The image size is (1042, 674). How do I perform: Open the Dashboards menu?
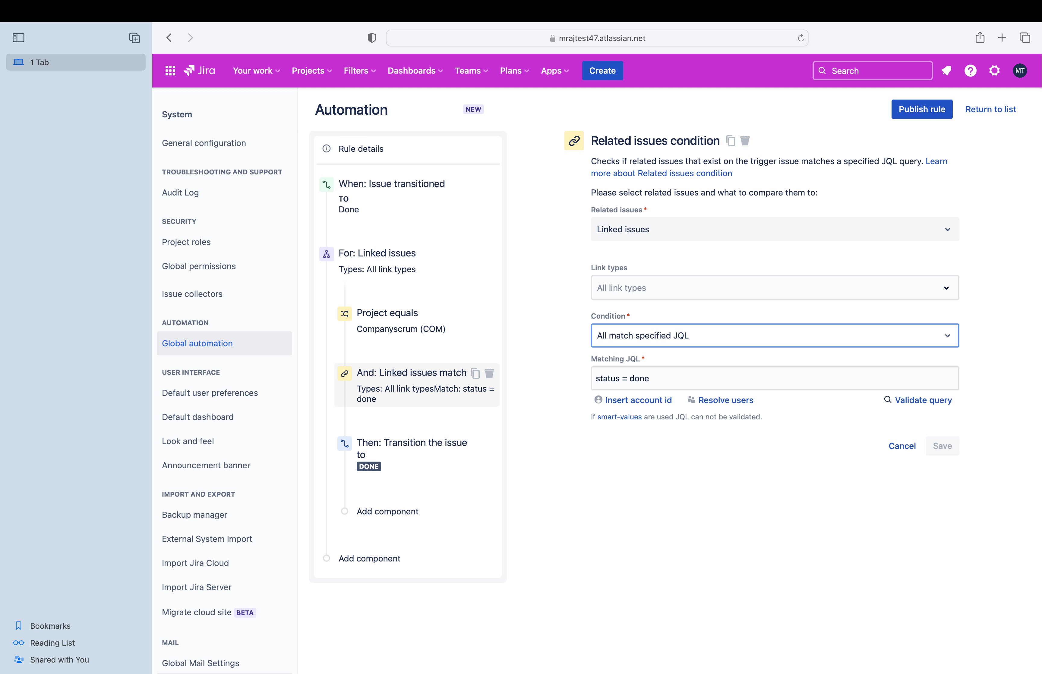point(415,71)
